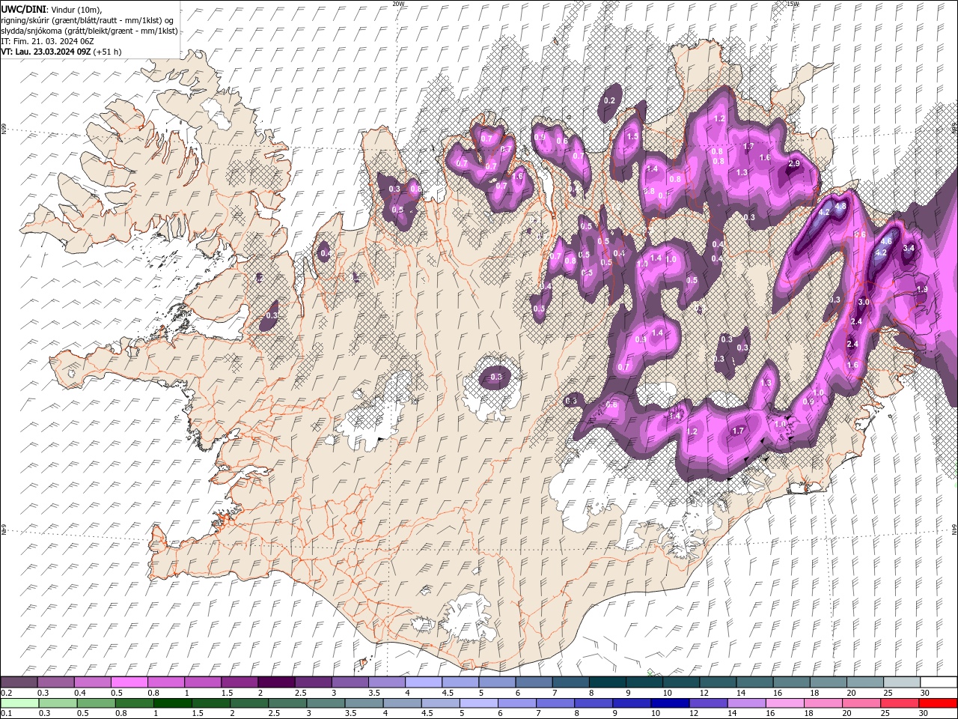Lower legend: click pale green swatch between 0.1 and 0.3
Screen dimensions: 958x719
[x=19, y=703]
